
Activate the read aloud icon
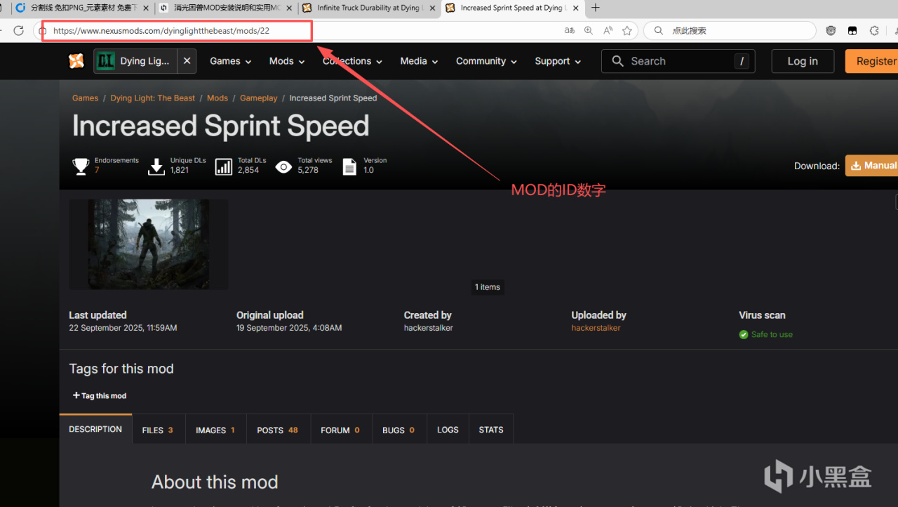click(608, 31)
